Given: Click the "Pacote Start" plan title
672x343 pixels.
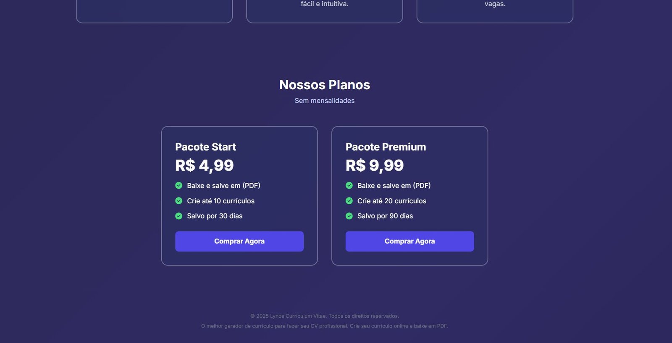Looking at the screenshot, I should (x=205, y=147).
